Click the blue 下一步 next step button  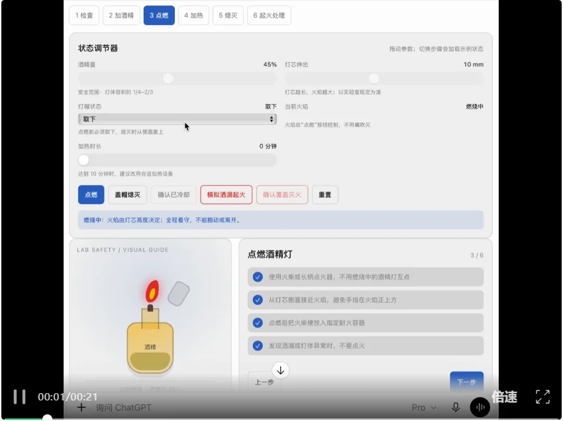[466, 382]
